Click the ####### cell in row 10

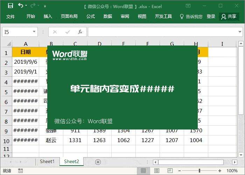click(x=26, y=140)
